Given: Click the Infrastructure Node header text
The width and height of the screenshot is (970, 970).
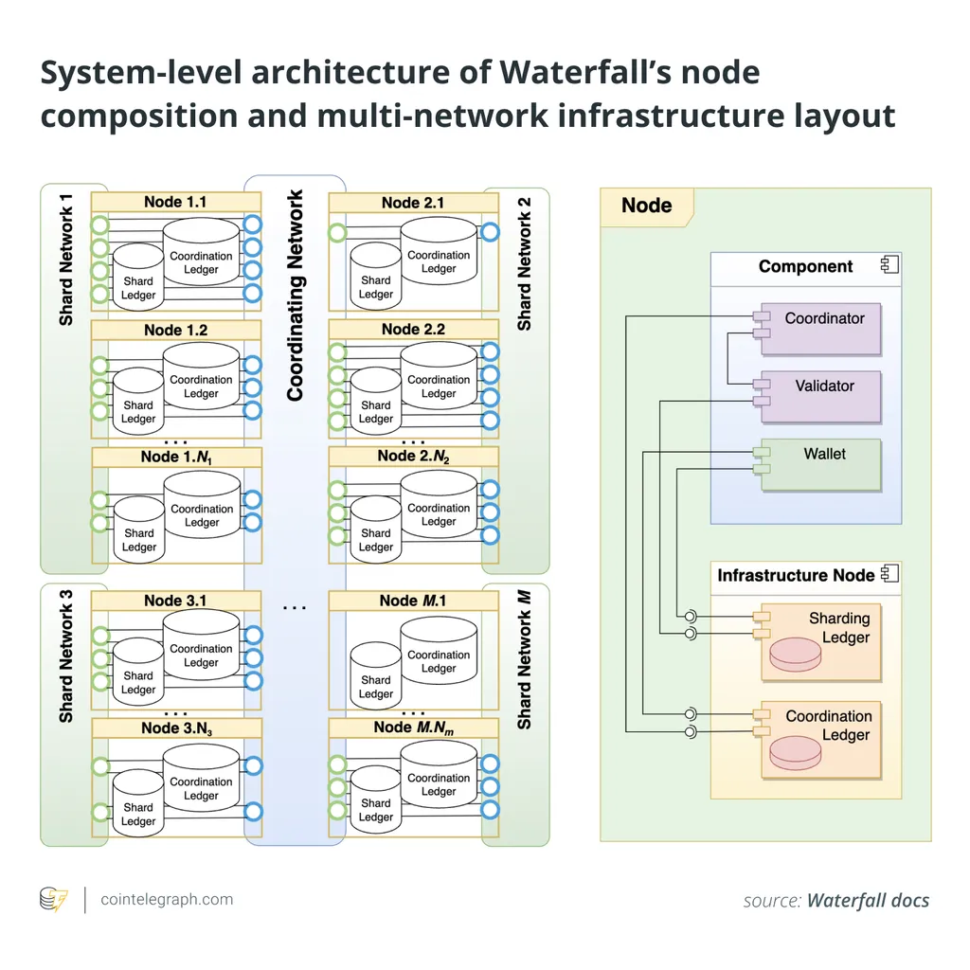Looking at the screenshot, I should click(x=796, y=575).
